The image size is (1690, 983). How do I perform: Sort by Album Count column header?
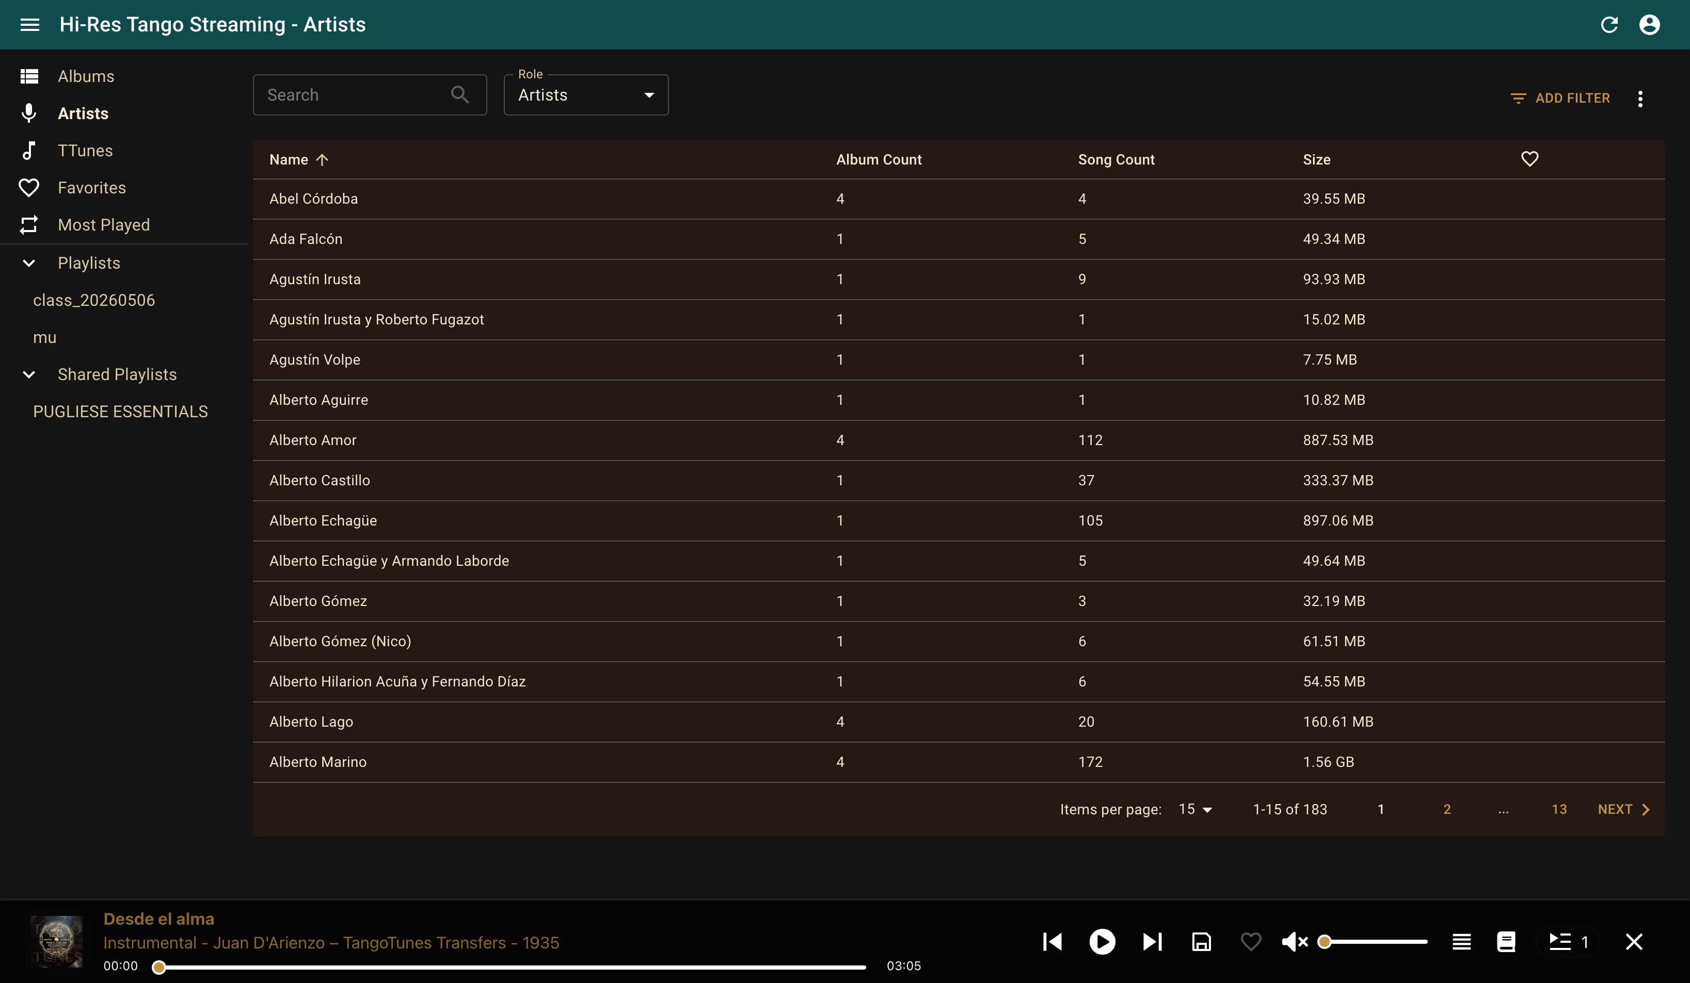tap(879, 159)
